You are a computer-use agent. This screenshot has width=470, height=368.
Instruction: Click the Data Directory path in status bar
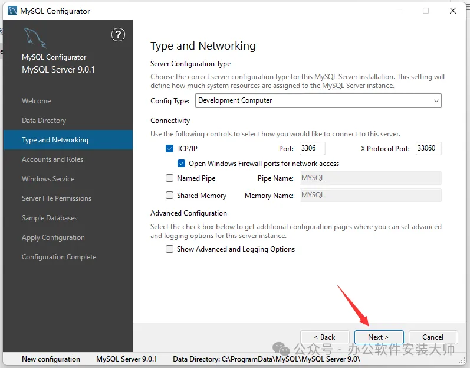tap(267, 359)
